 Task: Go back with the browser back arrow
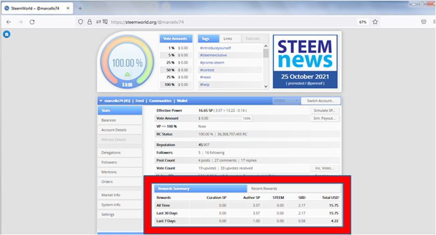click(9, 22)
